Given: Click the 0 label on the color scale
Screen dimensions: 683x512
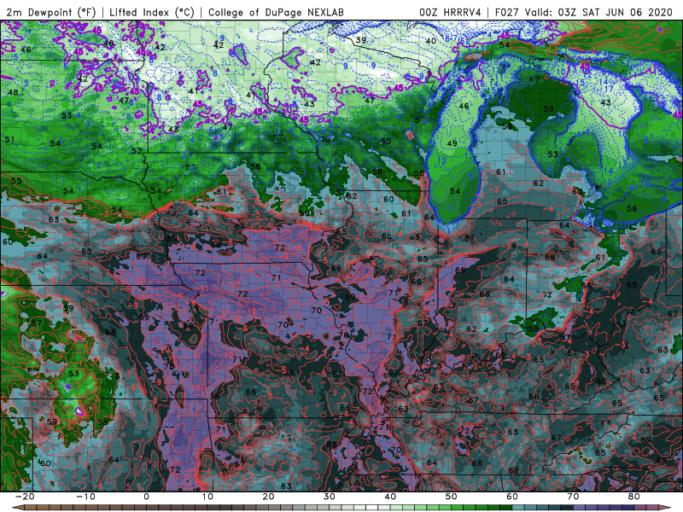Looking at the screenshot, I should 146,497.
